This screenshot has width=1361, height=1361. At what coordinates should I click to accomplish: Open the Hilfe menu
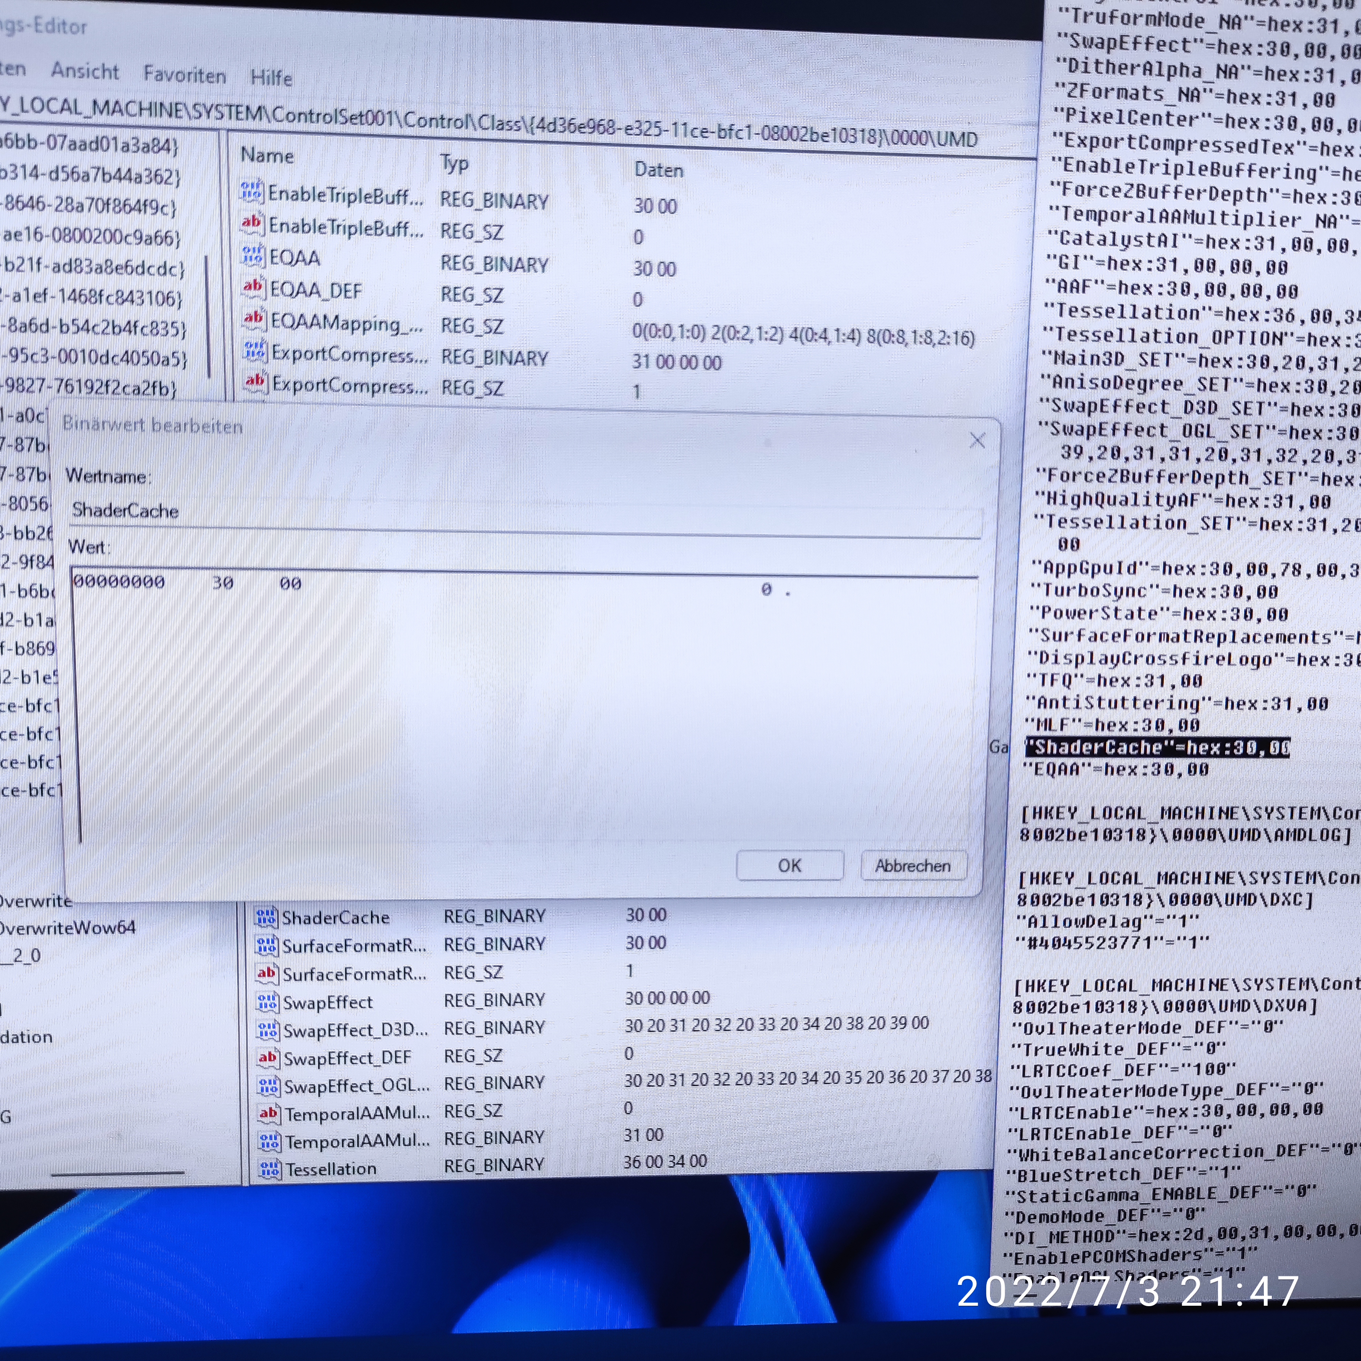271,78
